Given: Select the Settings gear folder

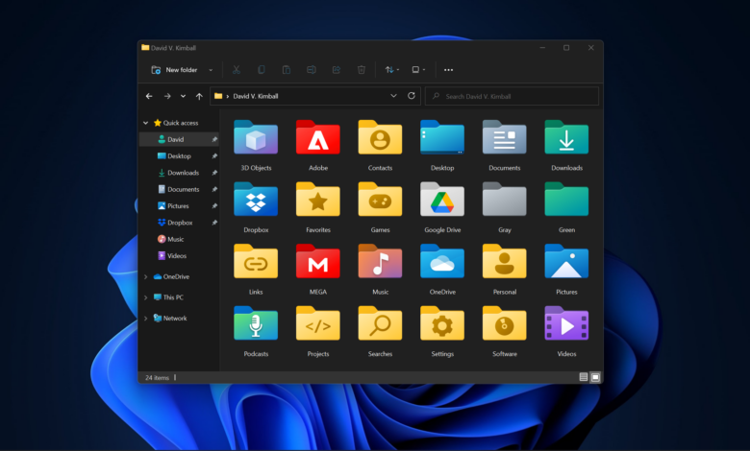Looking at the screenshot, I should pyautogui.click(x=442, y=323).
